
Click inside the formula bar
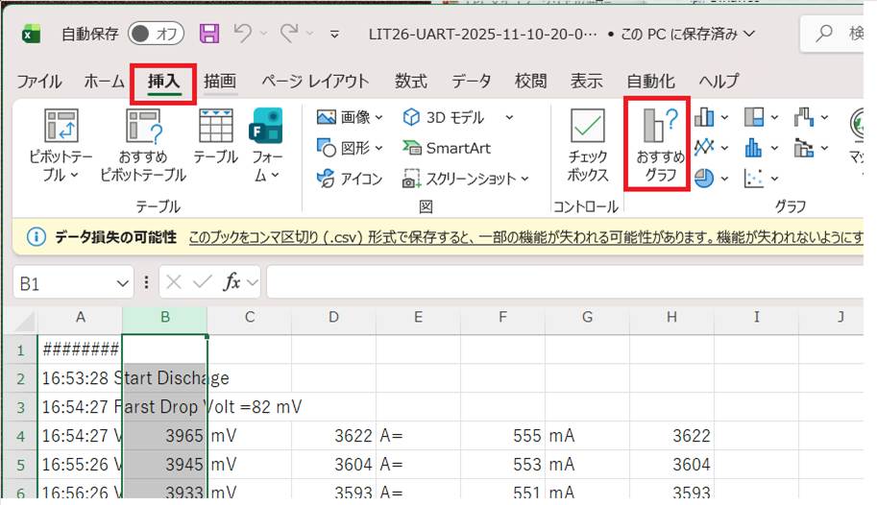click(x=567, y=282)
